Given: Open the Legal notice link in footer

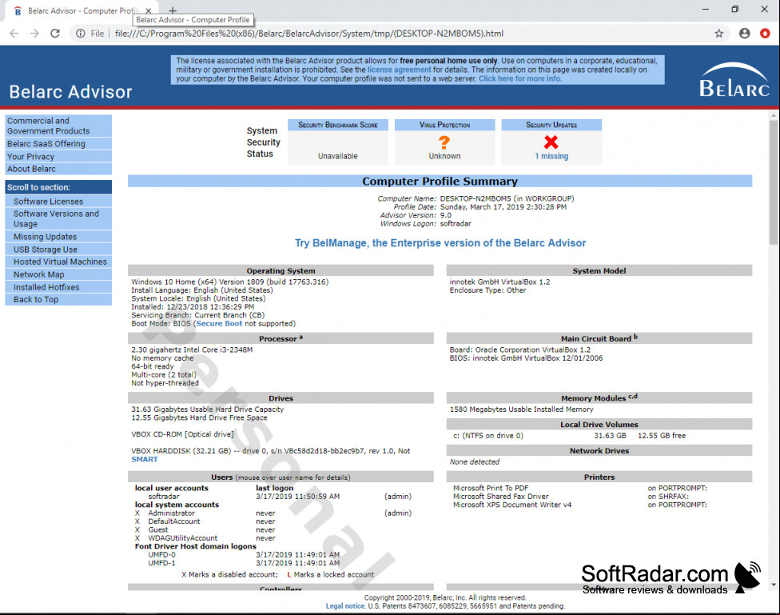Looking at the screenshot, I should pyautogui.click(x=345, y=606).
